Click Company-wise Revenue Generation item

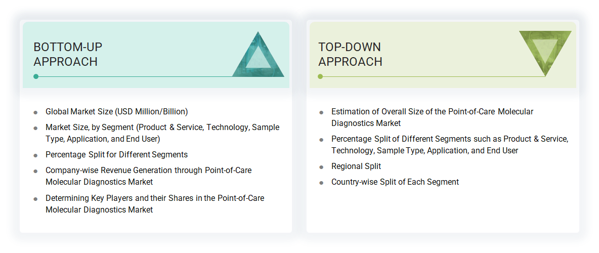148,176
